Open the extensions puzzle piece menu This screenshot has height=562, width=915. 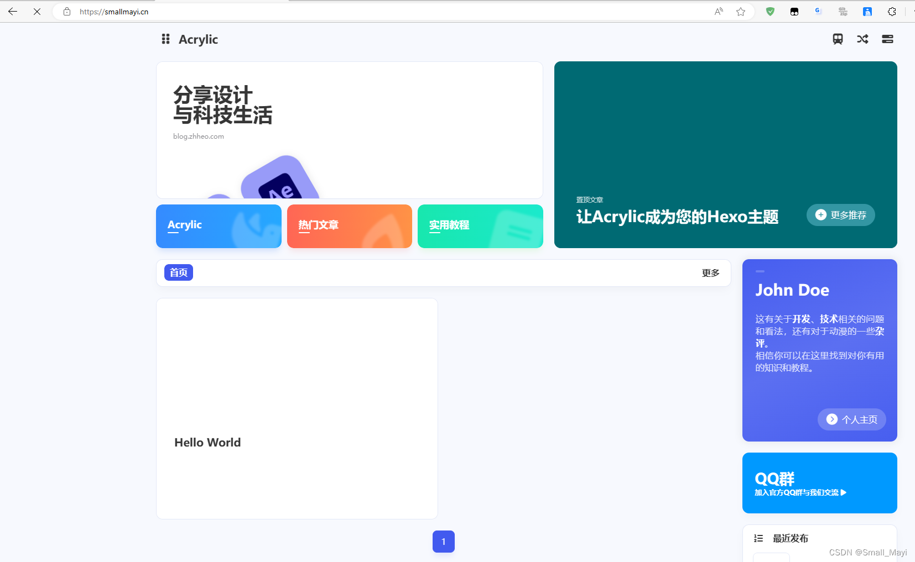coord(892,12)
